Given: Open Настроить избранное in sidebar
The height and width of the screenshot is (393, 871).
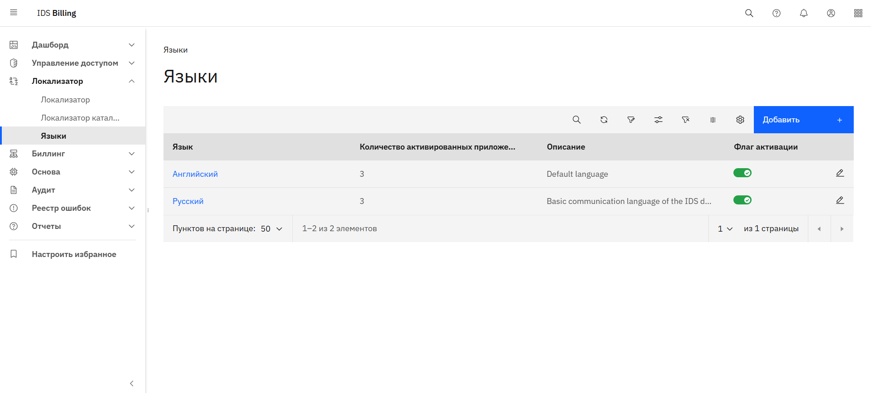Looking at the screenshot, I should (74, 254).
